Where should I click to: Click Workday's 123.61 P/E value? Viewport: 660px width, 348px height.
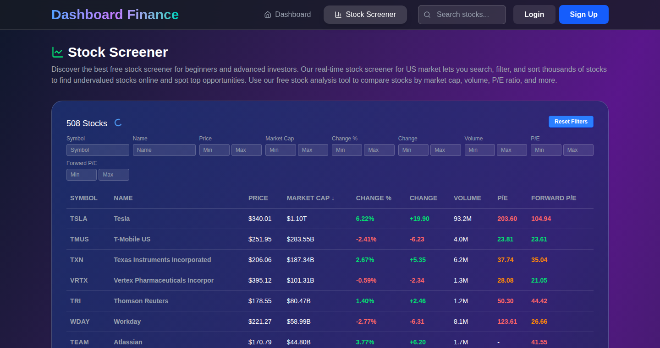[507, 321]
